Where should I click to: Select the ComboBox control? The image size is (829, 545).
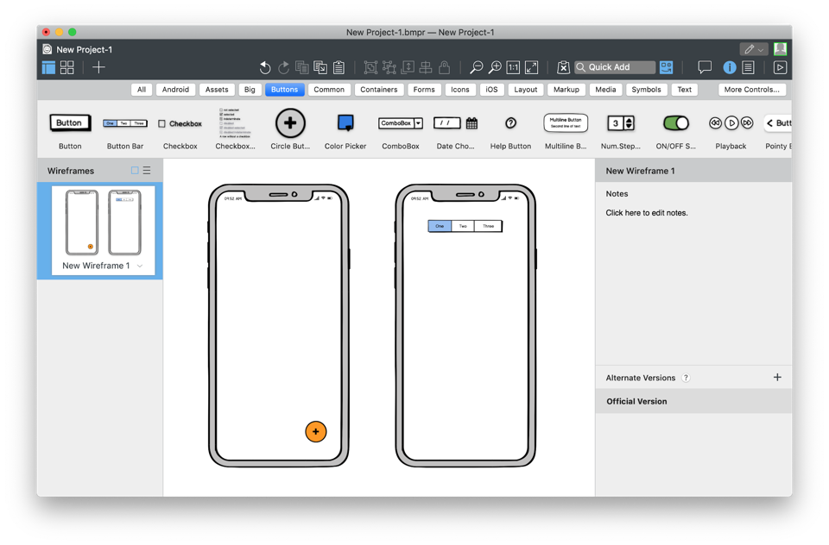pyautogui.click(x=400, y=122)
